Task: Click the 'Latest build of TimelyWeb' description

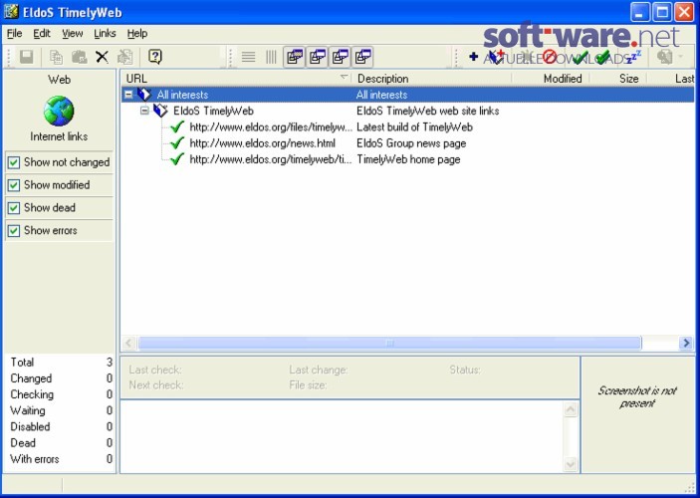Action: 415,127
